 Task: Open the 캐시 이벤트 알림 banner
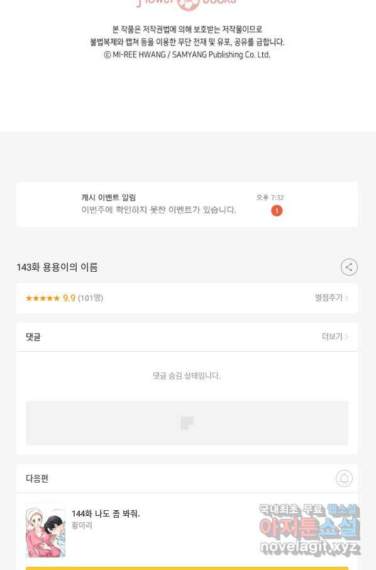coord(187,204)
